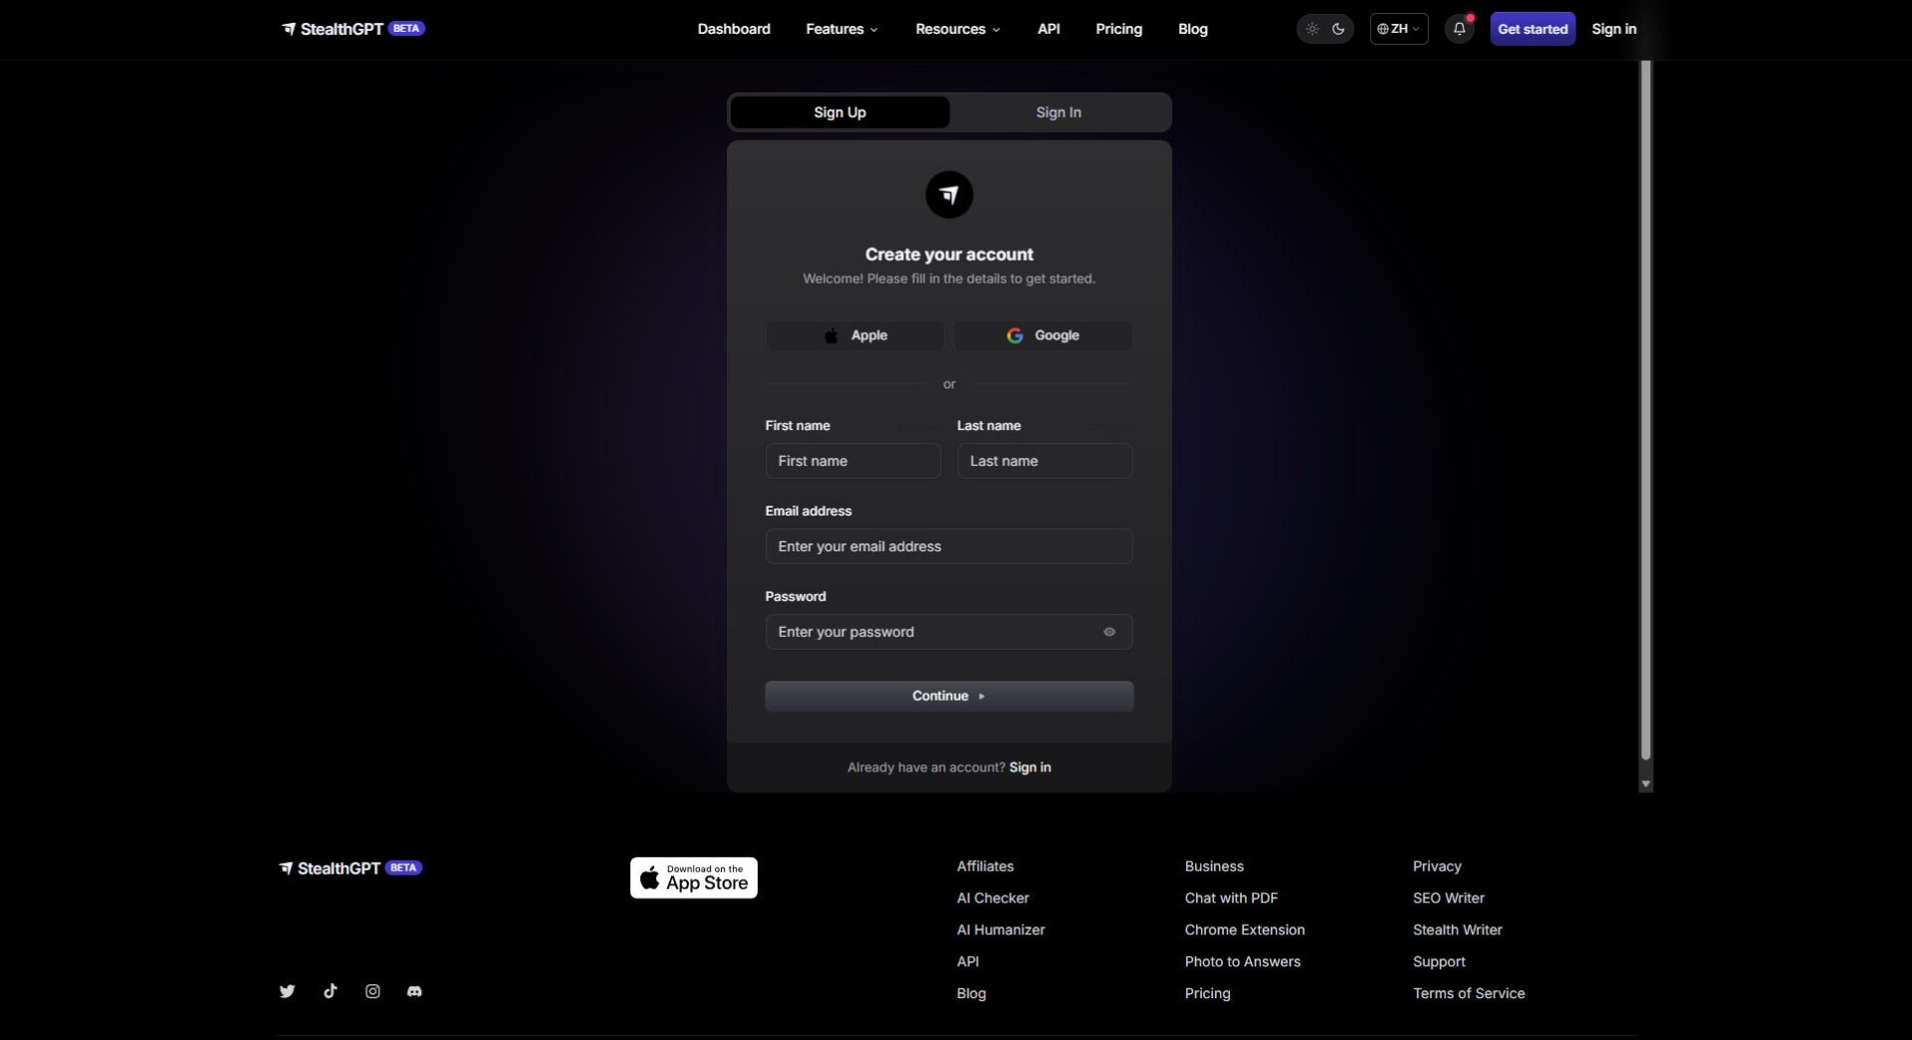Switch to the Sign In tab
The image size is (1912, 1040).
pyautogui.click(x=1058, y=112)
